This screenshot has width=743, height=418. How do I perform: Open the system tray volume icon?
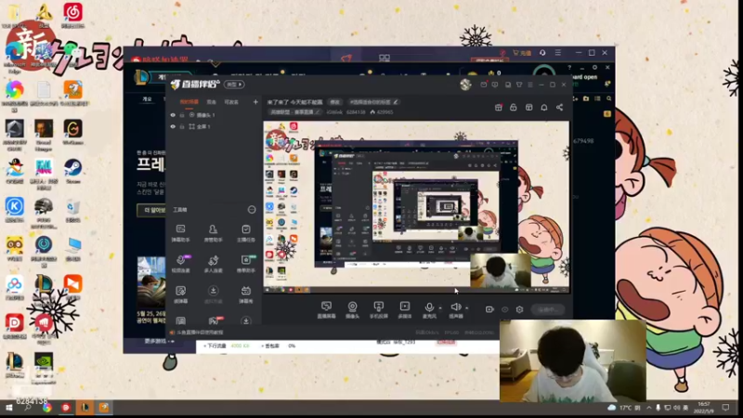click(x=676, y=408)
